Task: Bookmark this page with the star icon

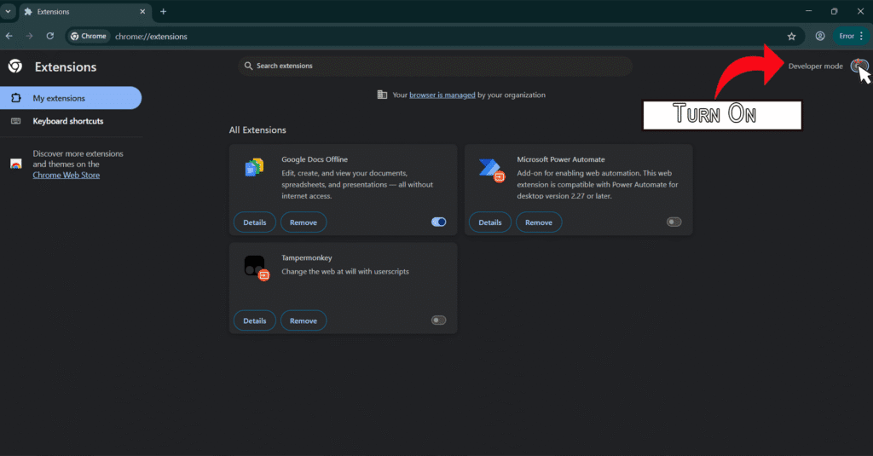Action: click(x=792, y=36)
